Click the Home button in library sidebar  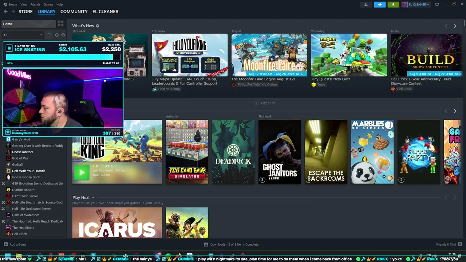tap(28, 24)
